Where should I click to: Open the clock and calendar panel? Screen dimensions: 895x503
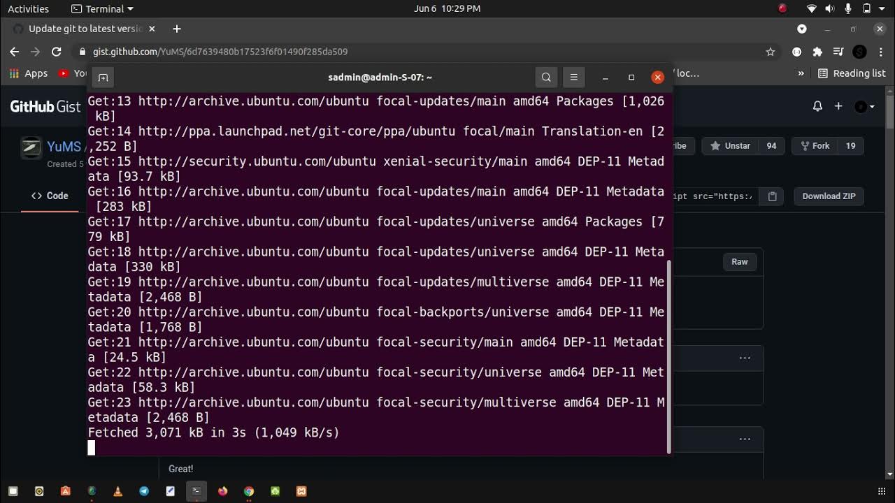(447, 8)
